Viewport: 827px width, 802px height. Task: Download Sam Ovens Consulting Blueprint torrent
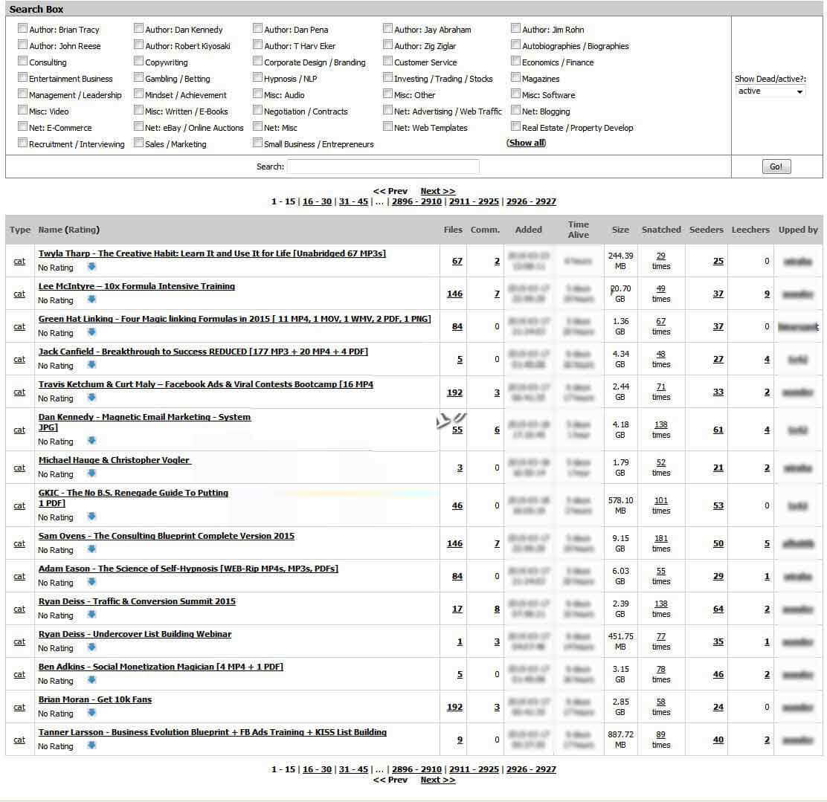pyautogui.click(x=91, y=549)
